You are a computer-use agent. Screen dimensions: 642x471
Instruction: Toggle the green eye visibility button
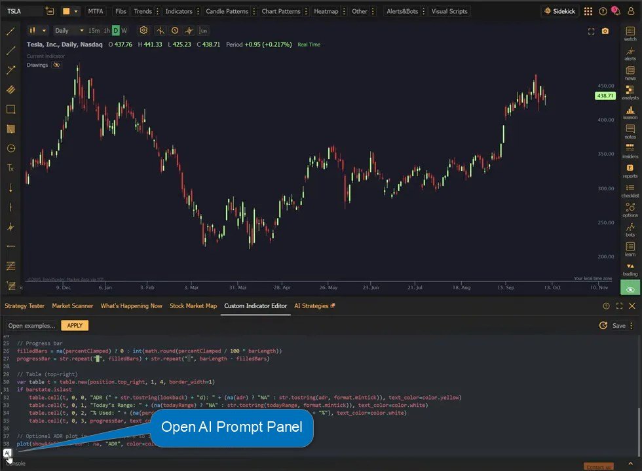point(630,288)
